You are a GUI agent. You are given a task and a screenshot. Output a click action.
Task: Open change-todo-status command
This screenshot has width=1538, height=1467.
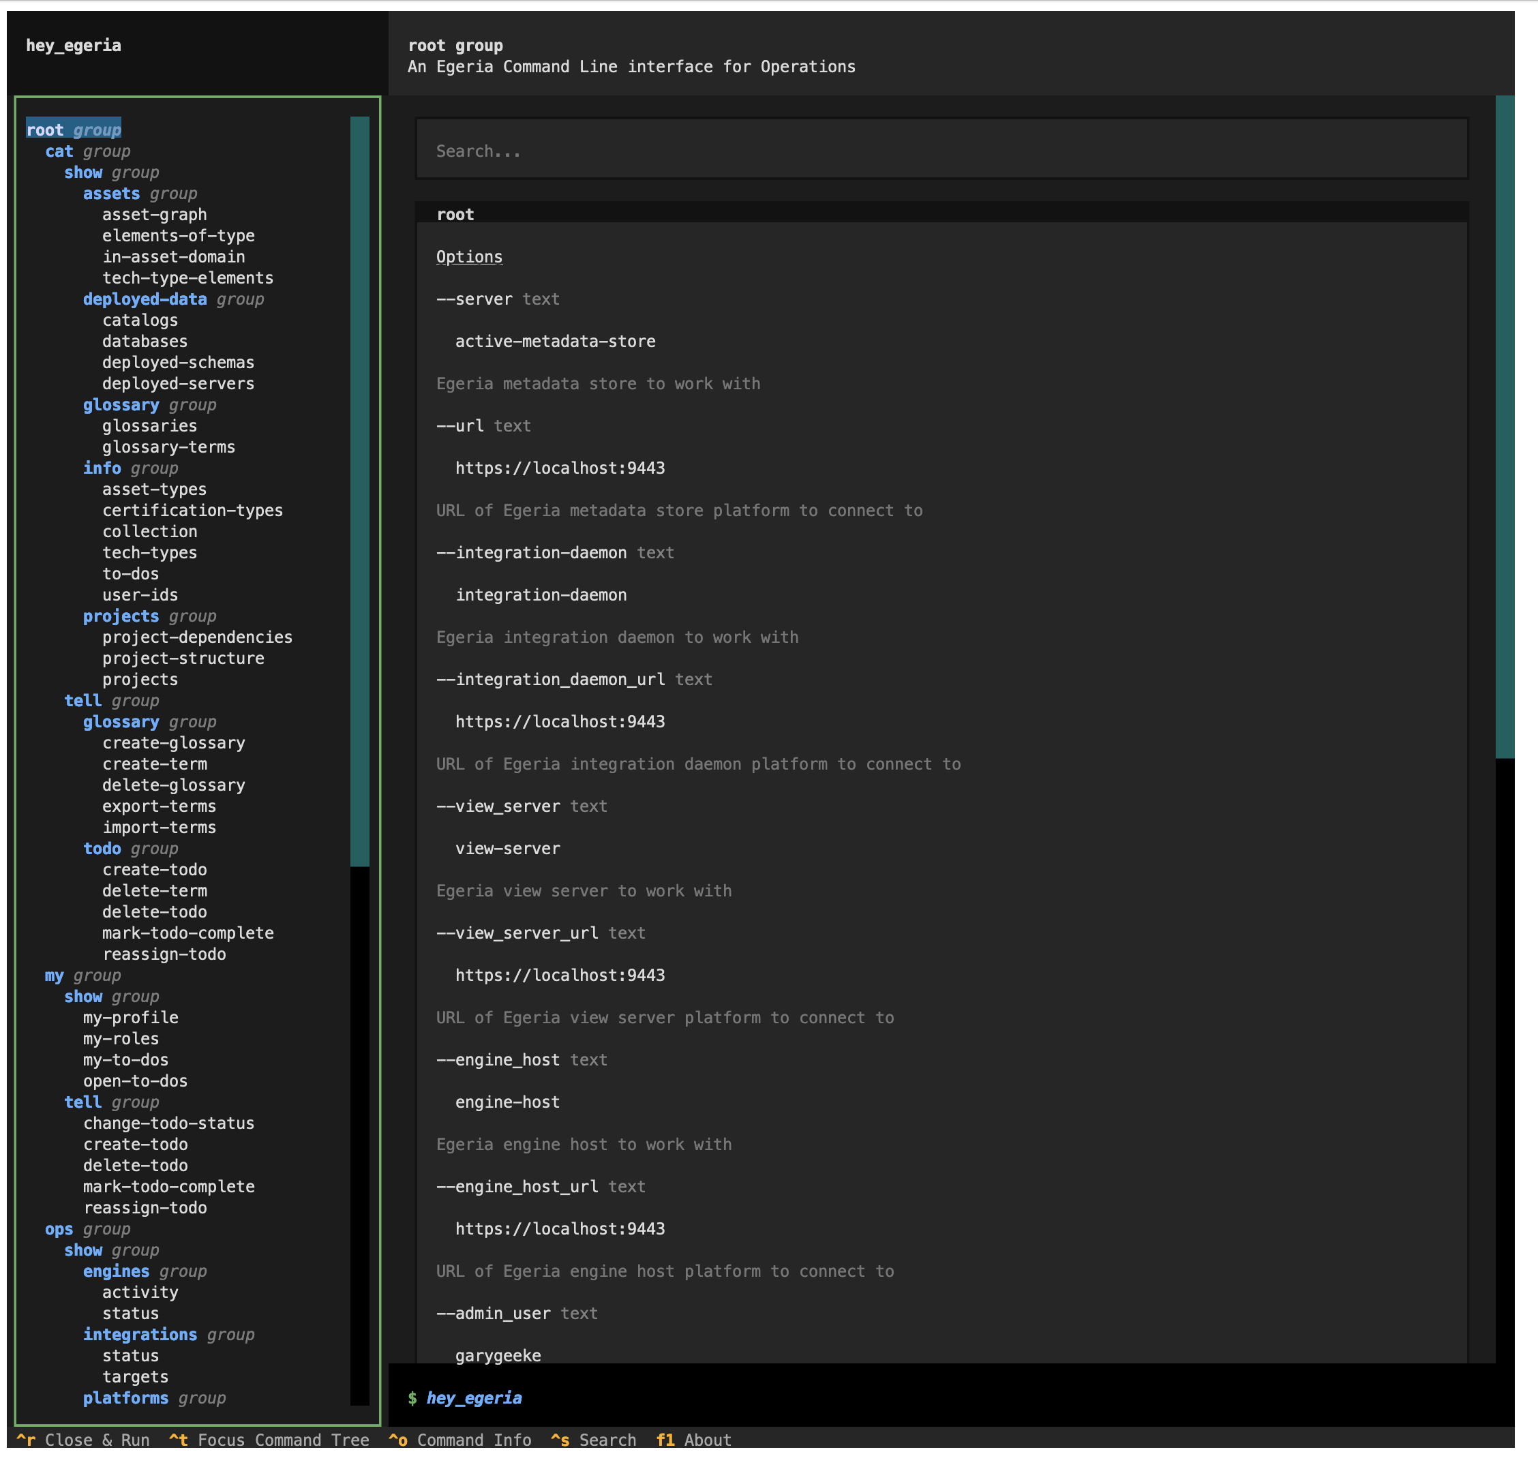coord(169,1122)
